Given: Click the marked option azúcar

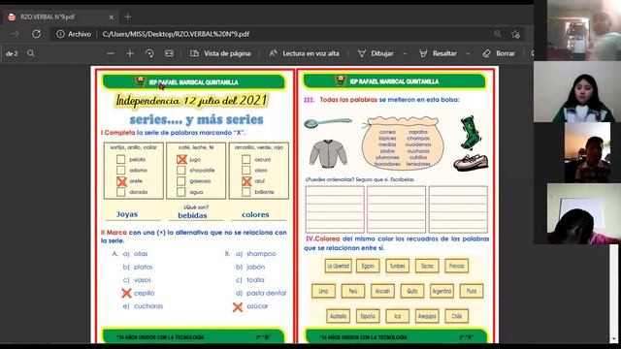Looking at the screenshot, I should pos(250,306).
